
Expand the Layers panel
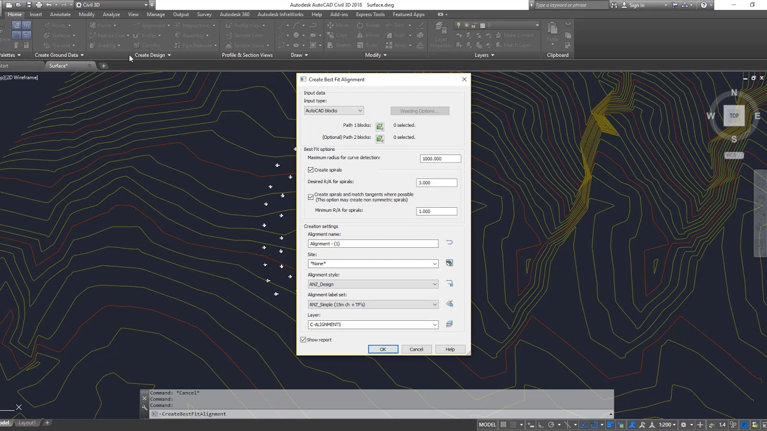pos(484,55)
